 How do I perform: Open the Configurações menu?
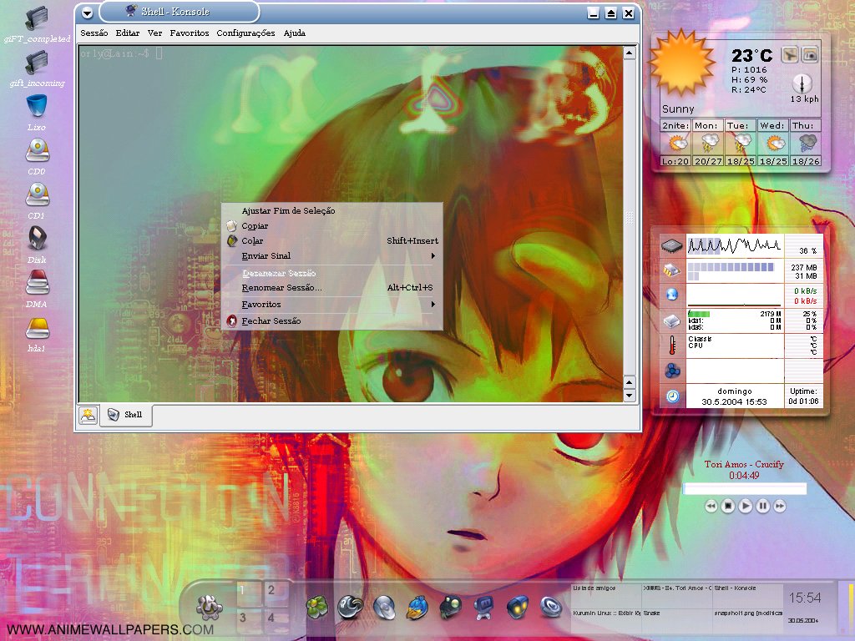[x=245, y=33]
